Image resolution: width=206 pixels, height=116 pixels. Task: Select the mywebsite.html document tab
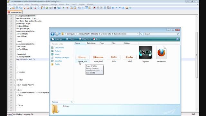[x=15, y=12]
